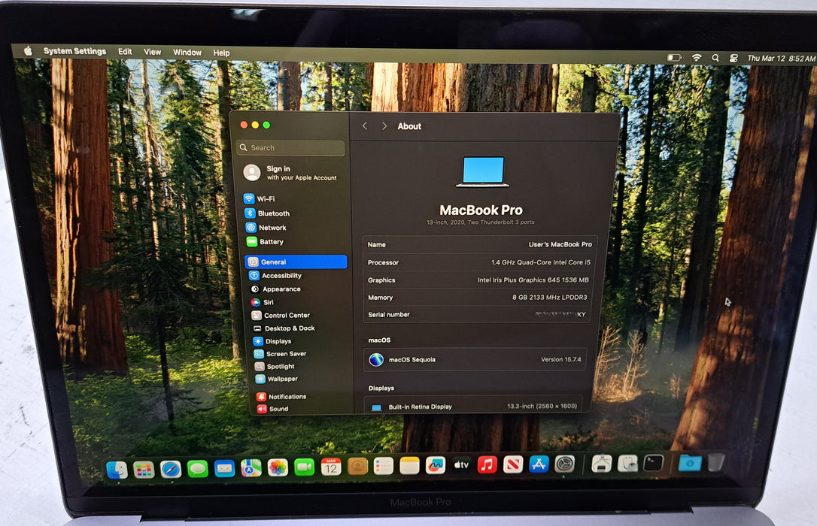This screenshot has height=526, width=817.
Task: Open the Edit menu
Action: (125, 52)
